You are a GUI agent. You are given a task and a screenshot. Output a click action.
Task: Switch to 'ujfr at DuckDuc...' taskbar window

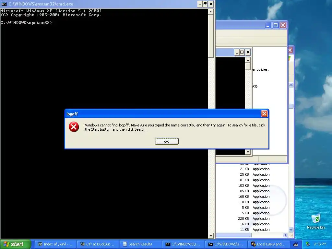(x=98, y=244)
